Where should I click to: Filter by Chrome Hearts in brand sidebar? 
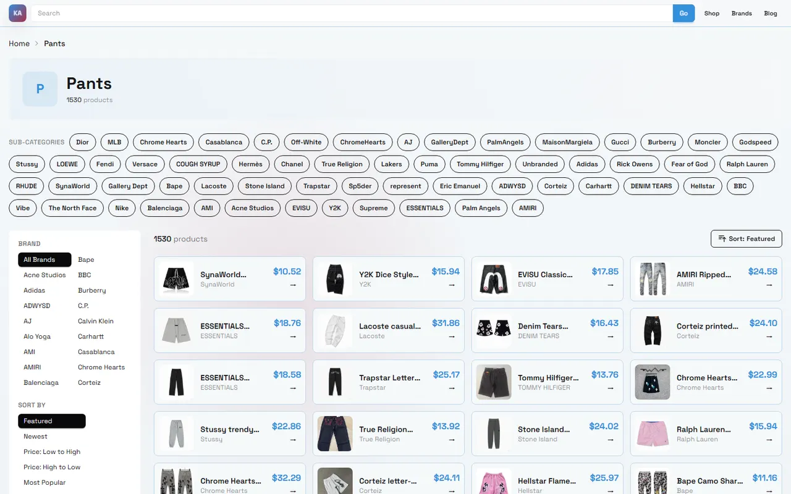101,367
